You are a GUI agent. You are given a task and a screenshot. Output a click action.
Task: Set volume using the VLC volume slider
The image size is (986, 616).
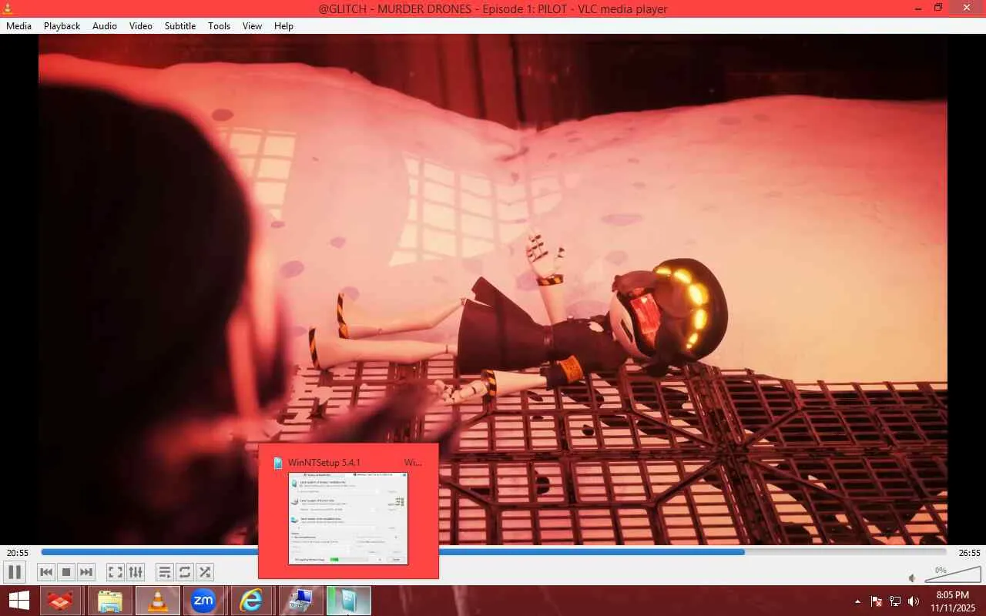click(x=951, y=575)
